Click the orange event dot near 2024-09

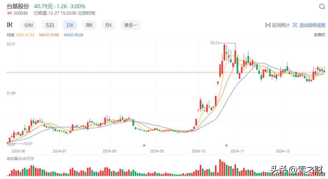point(144,145)
